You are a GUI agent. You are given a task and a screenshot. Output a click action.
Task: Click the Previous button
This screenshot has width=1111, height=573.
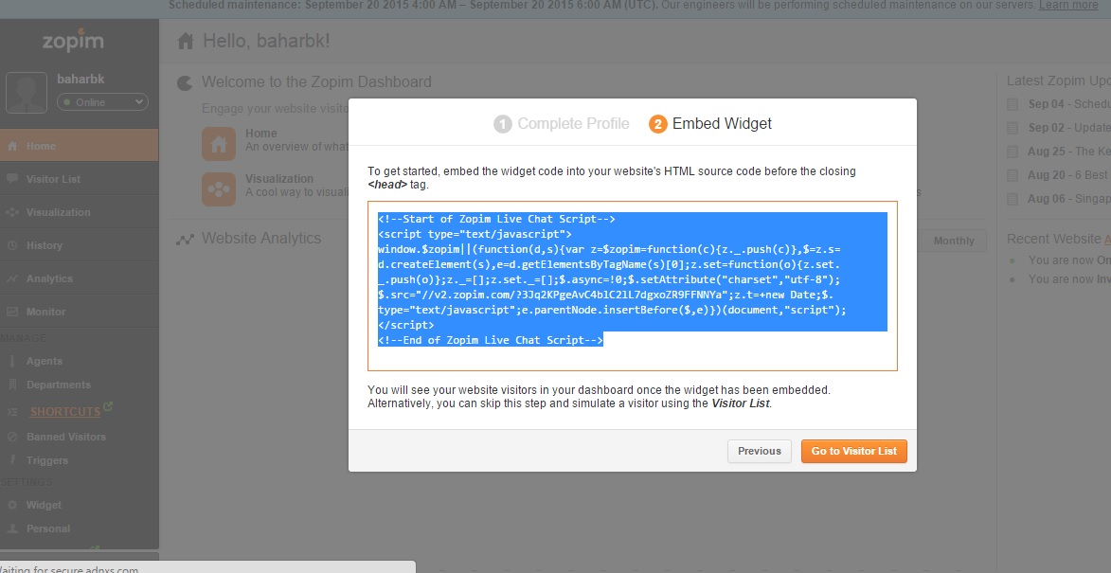[x=759, y=451]
